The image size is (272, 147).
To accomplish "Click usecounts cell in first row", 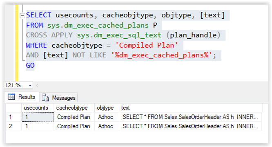I will 38,117.
